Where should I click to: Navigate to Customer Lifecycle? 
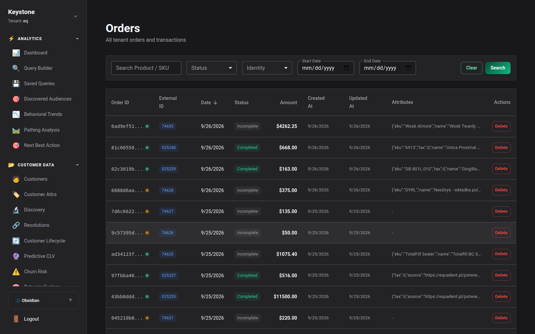44,241
